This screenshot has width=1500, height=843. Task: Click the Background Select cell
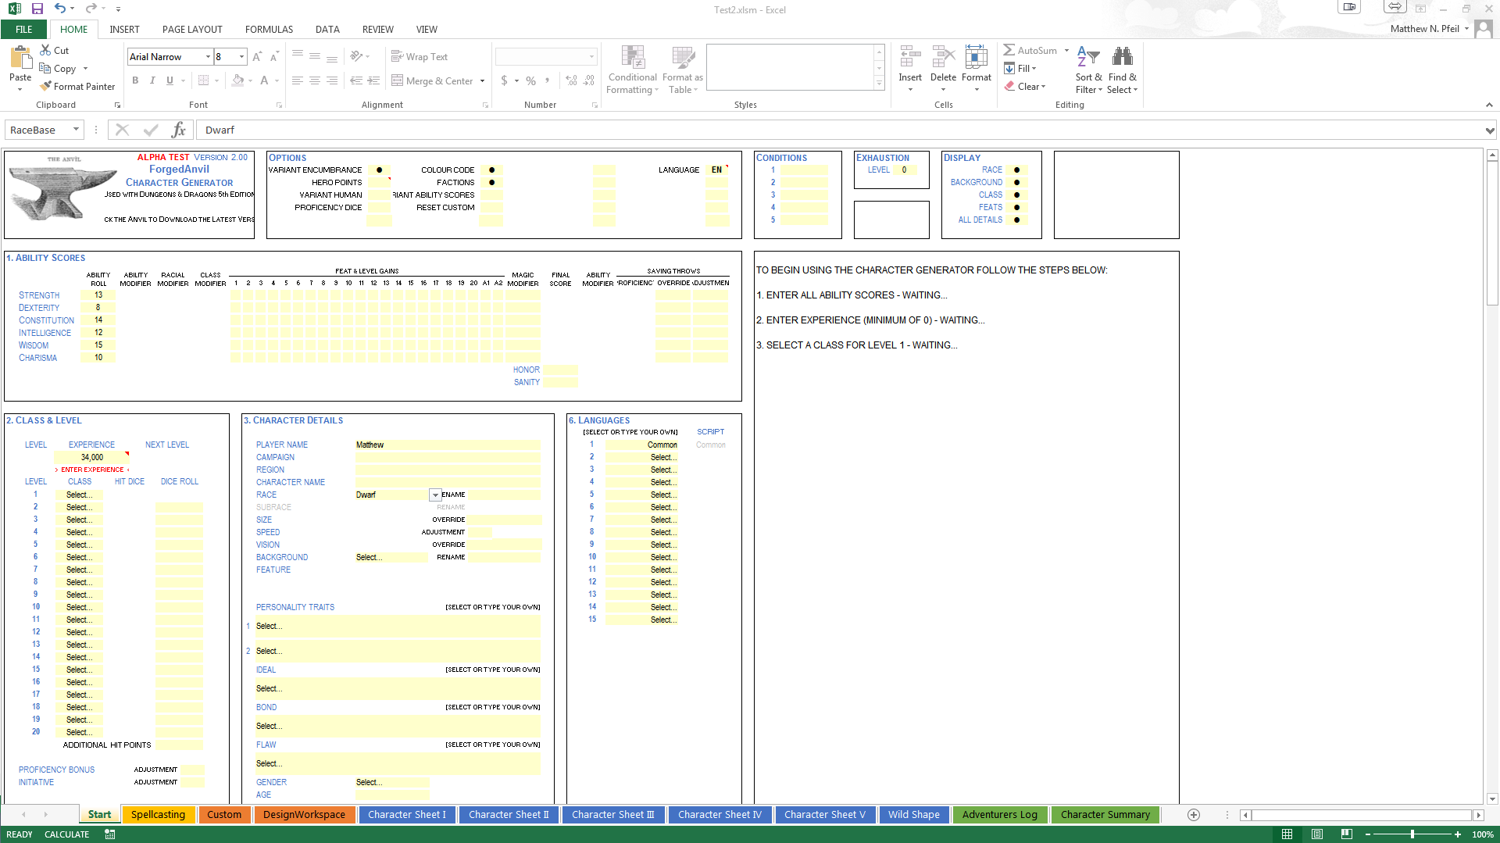click(391, 557)
